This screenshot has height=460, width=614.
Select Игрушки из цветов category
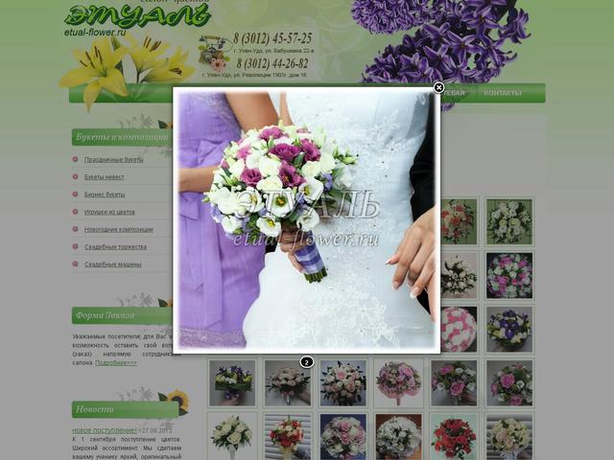pos(109,212)
